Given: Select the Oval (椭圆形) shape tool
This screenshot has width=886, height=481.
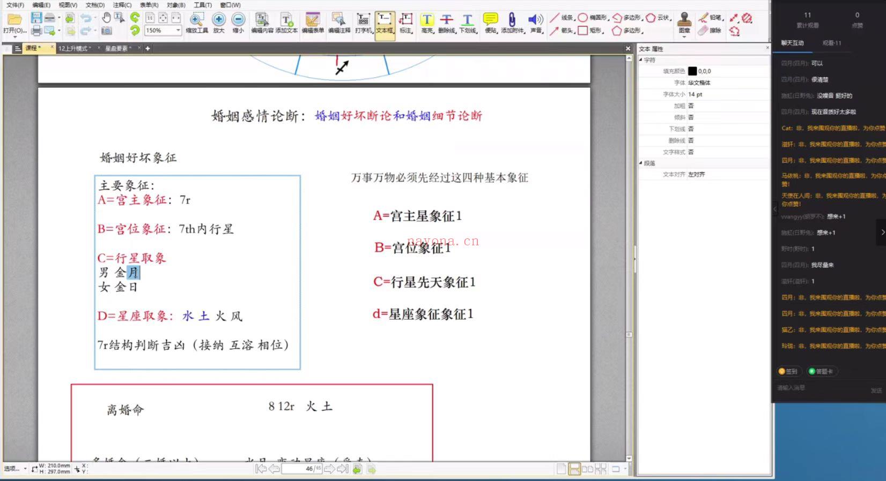Looking at the screenshot, I should point(593,18).
